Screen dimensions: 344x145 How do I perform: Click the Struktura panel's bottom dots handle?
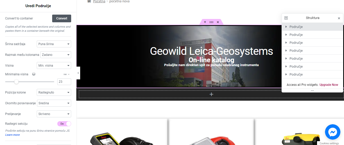point(312,91)
